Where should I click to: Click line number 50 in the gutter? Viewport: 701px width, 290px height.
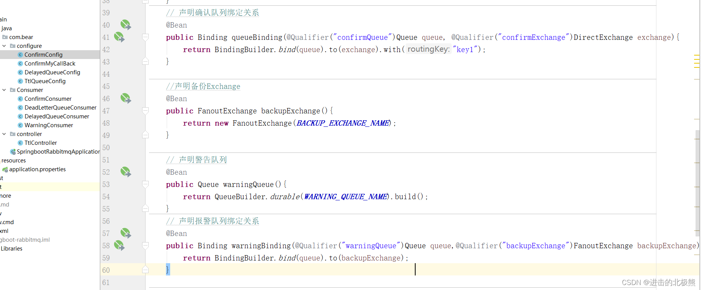[x=106, y=147]
